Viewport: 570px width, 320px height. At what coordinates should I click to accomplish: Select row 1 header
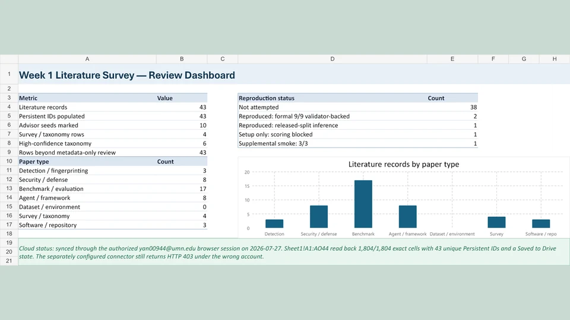tap(9, 74)
